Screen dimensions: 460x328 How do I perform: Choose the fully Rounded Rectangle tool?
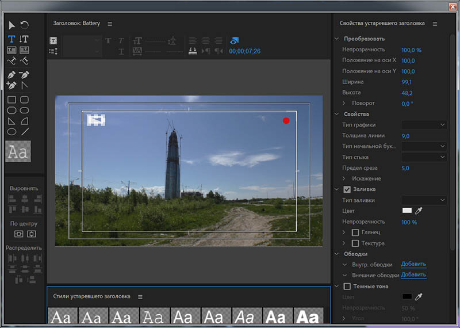tap(24, 110)
